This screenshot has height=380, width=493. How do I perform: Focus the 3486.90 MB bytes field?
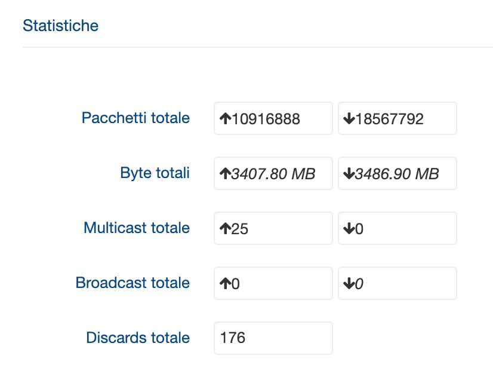[x=397, y=173]
